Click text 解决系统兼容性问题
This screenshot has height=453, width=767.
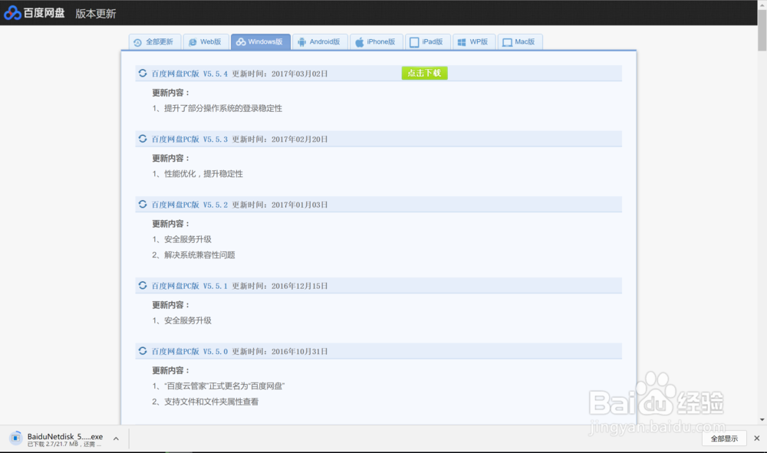(199, 255)
